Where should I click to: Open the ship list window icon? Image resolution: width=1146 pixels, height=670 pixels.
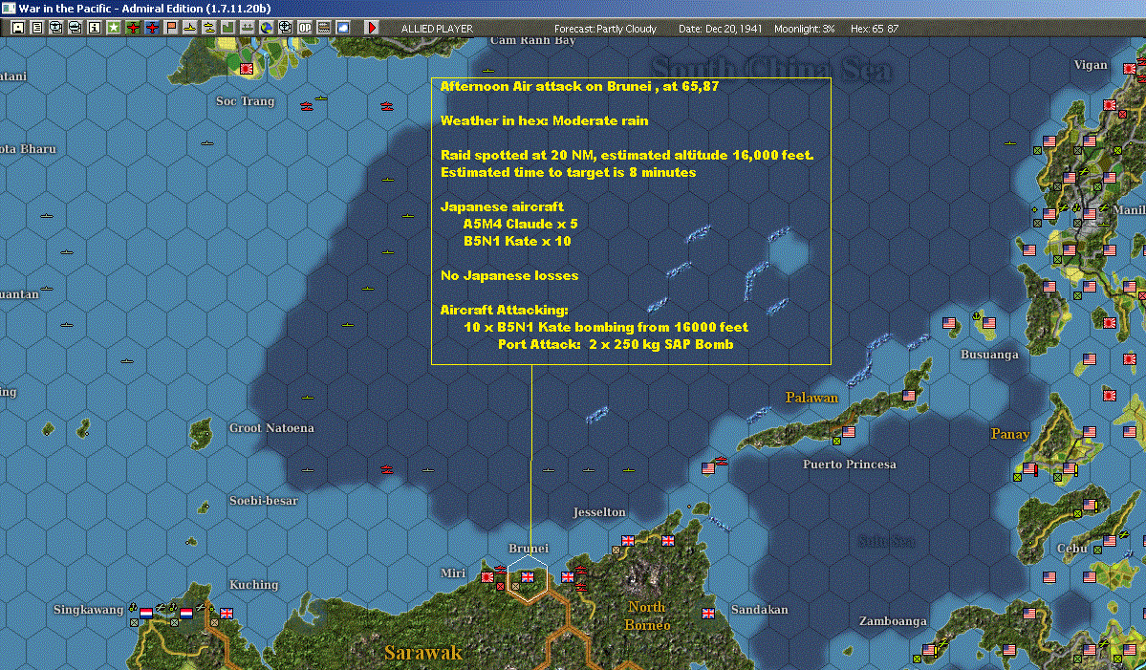coord(76,28)
